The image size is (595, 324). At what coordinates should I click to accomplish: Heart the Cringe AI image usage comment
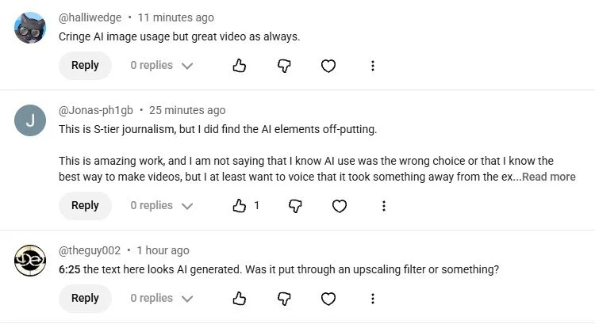click(x=328, y=66)
